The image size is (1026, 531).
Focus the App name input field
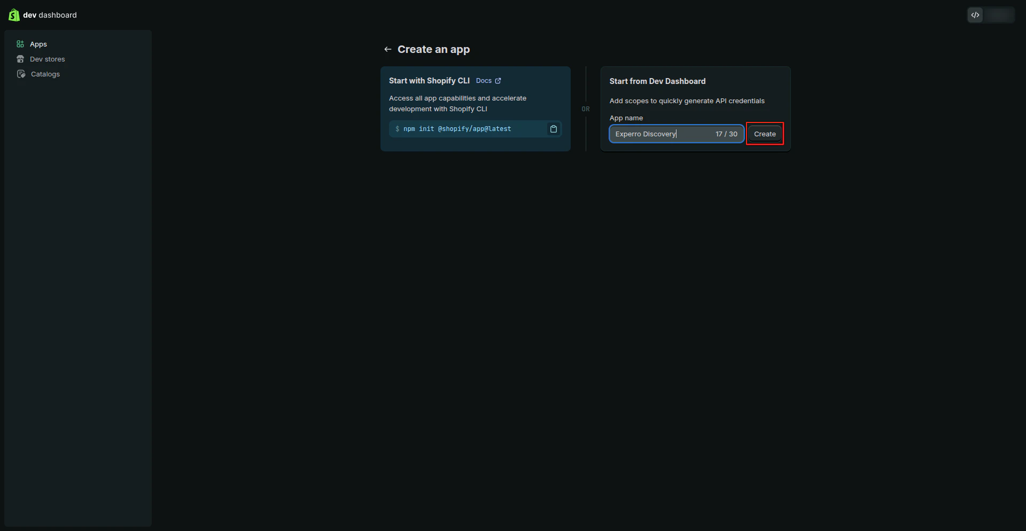point(677,134)
